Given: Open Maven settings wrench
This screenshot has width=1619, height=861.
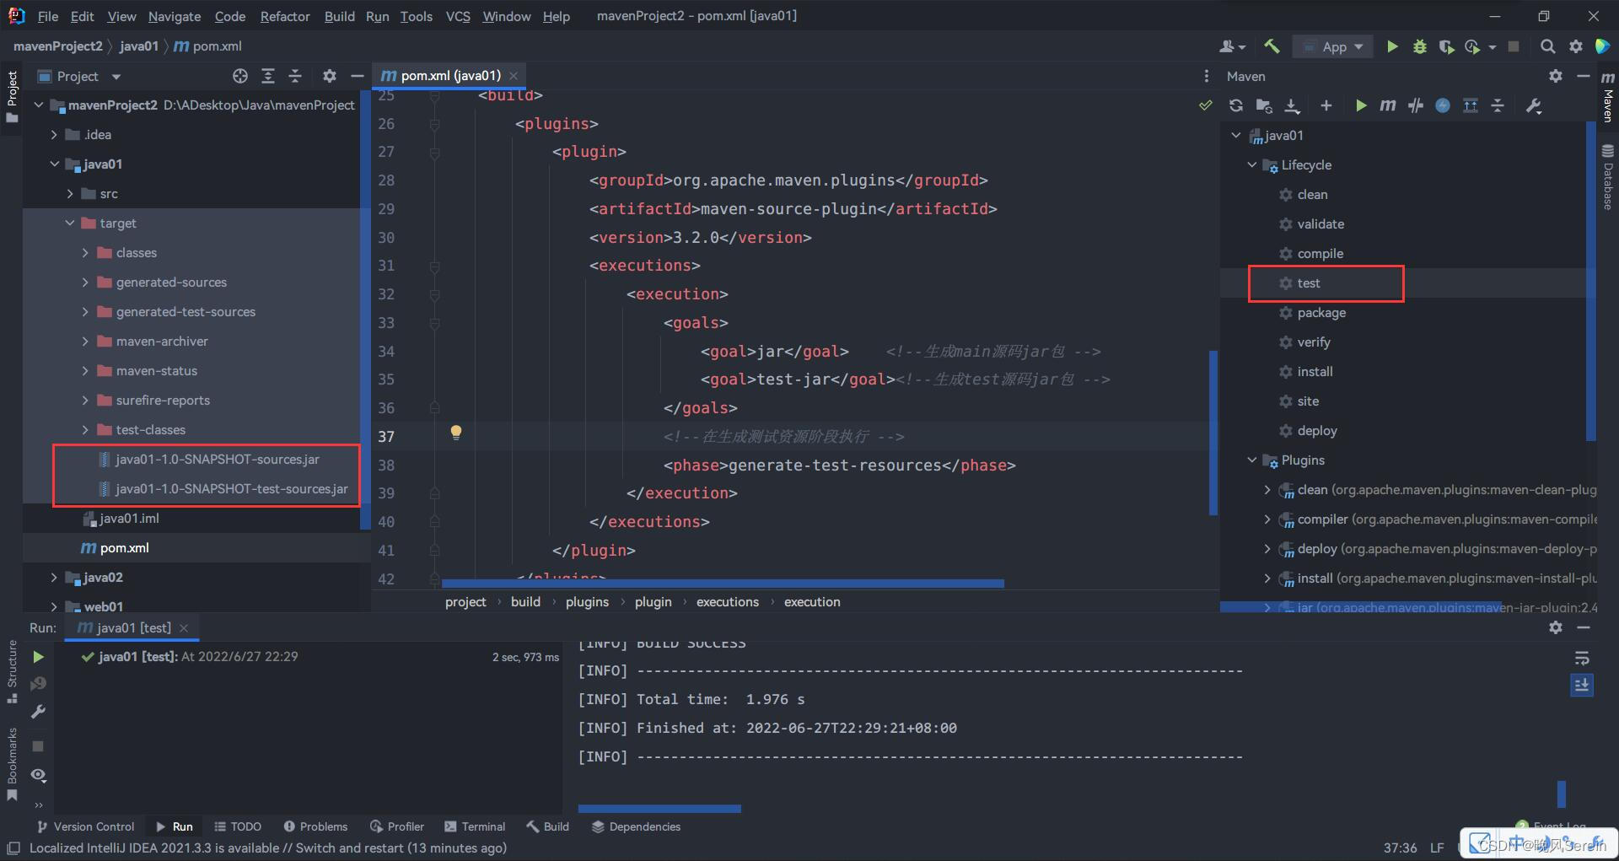Looking at the screenshot, I should tap(1534, 105).
